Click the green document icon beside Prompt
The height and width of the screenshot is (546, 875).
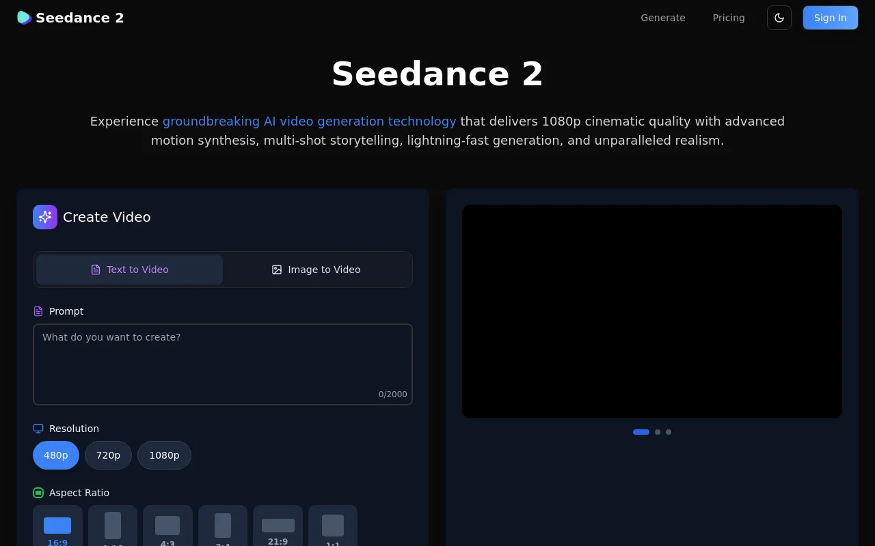click(x=38, y=311)
